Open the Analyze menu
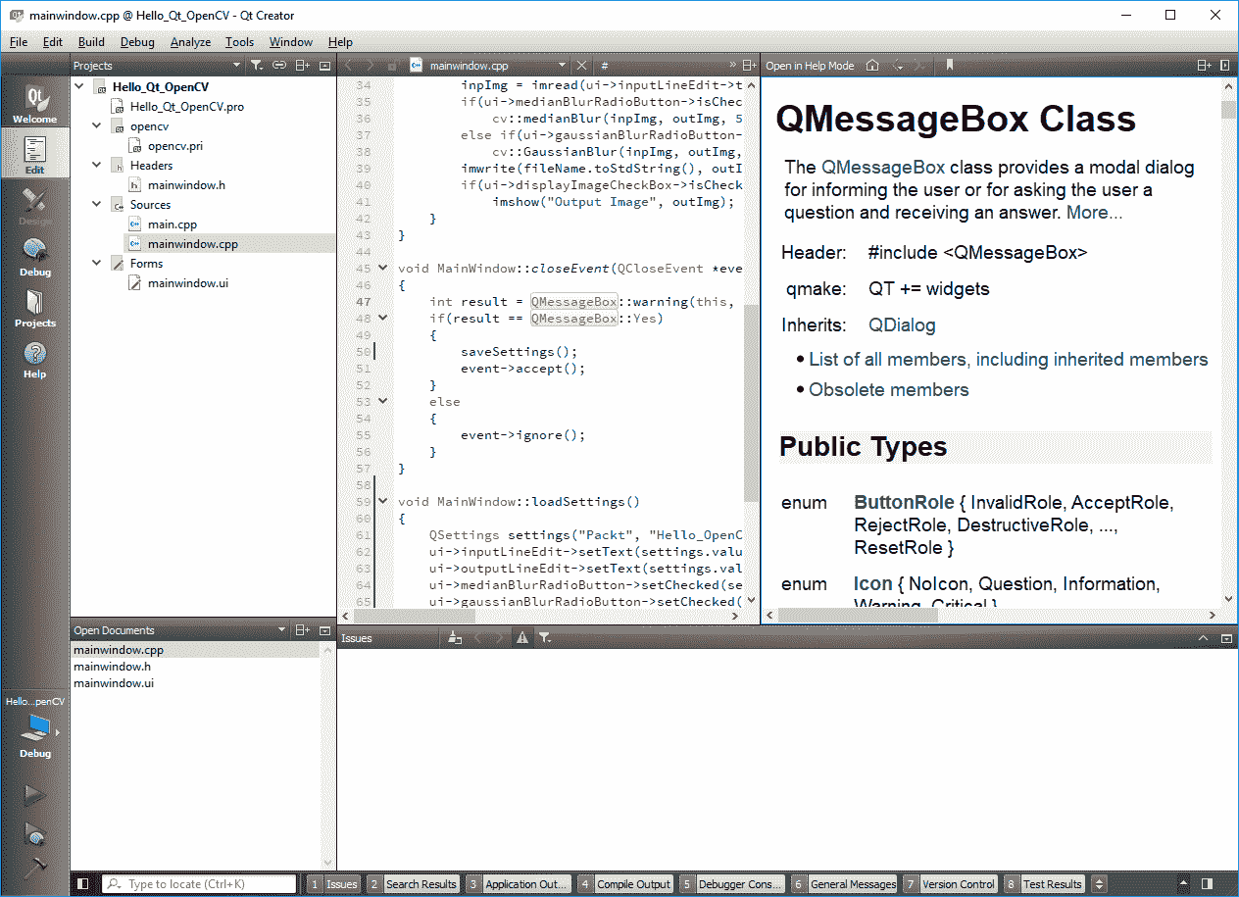This screenshot has width=1239, height=897. pos(190,42)
